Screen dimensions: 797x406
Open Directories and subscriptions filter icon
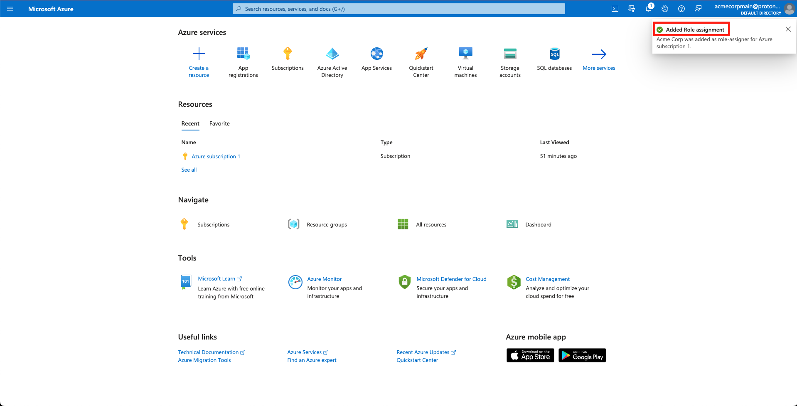pos(632,9)
